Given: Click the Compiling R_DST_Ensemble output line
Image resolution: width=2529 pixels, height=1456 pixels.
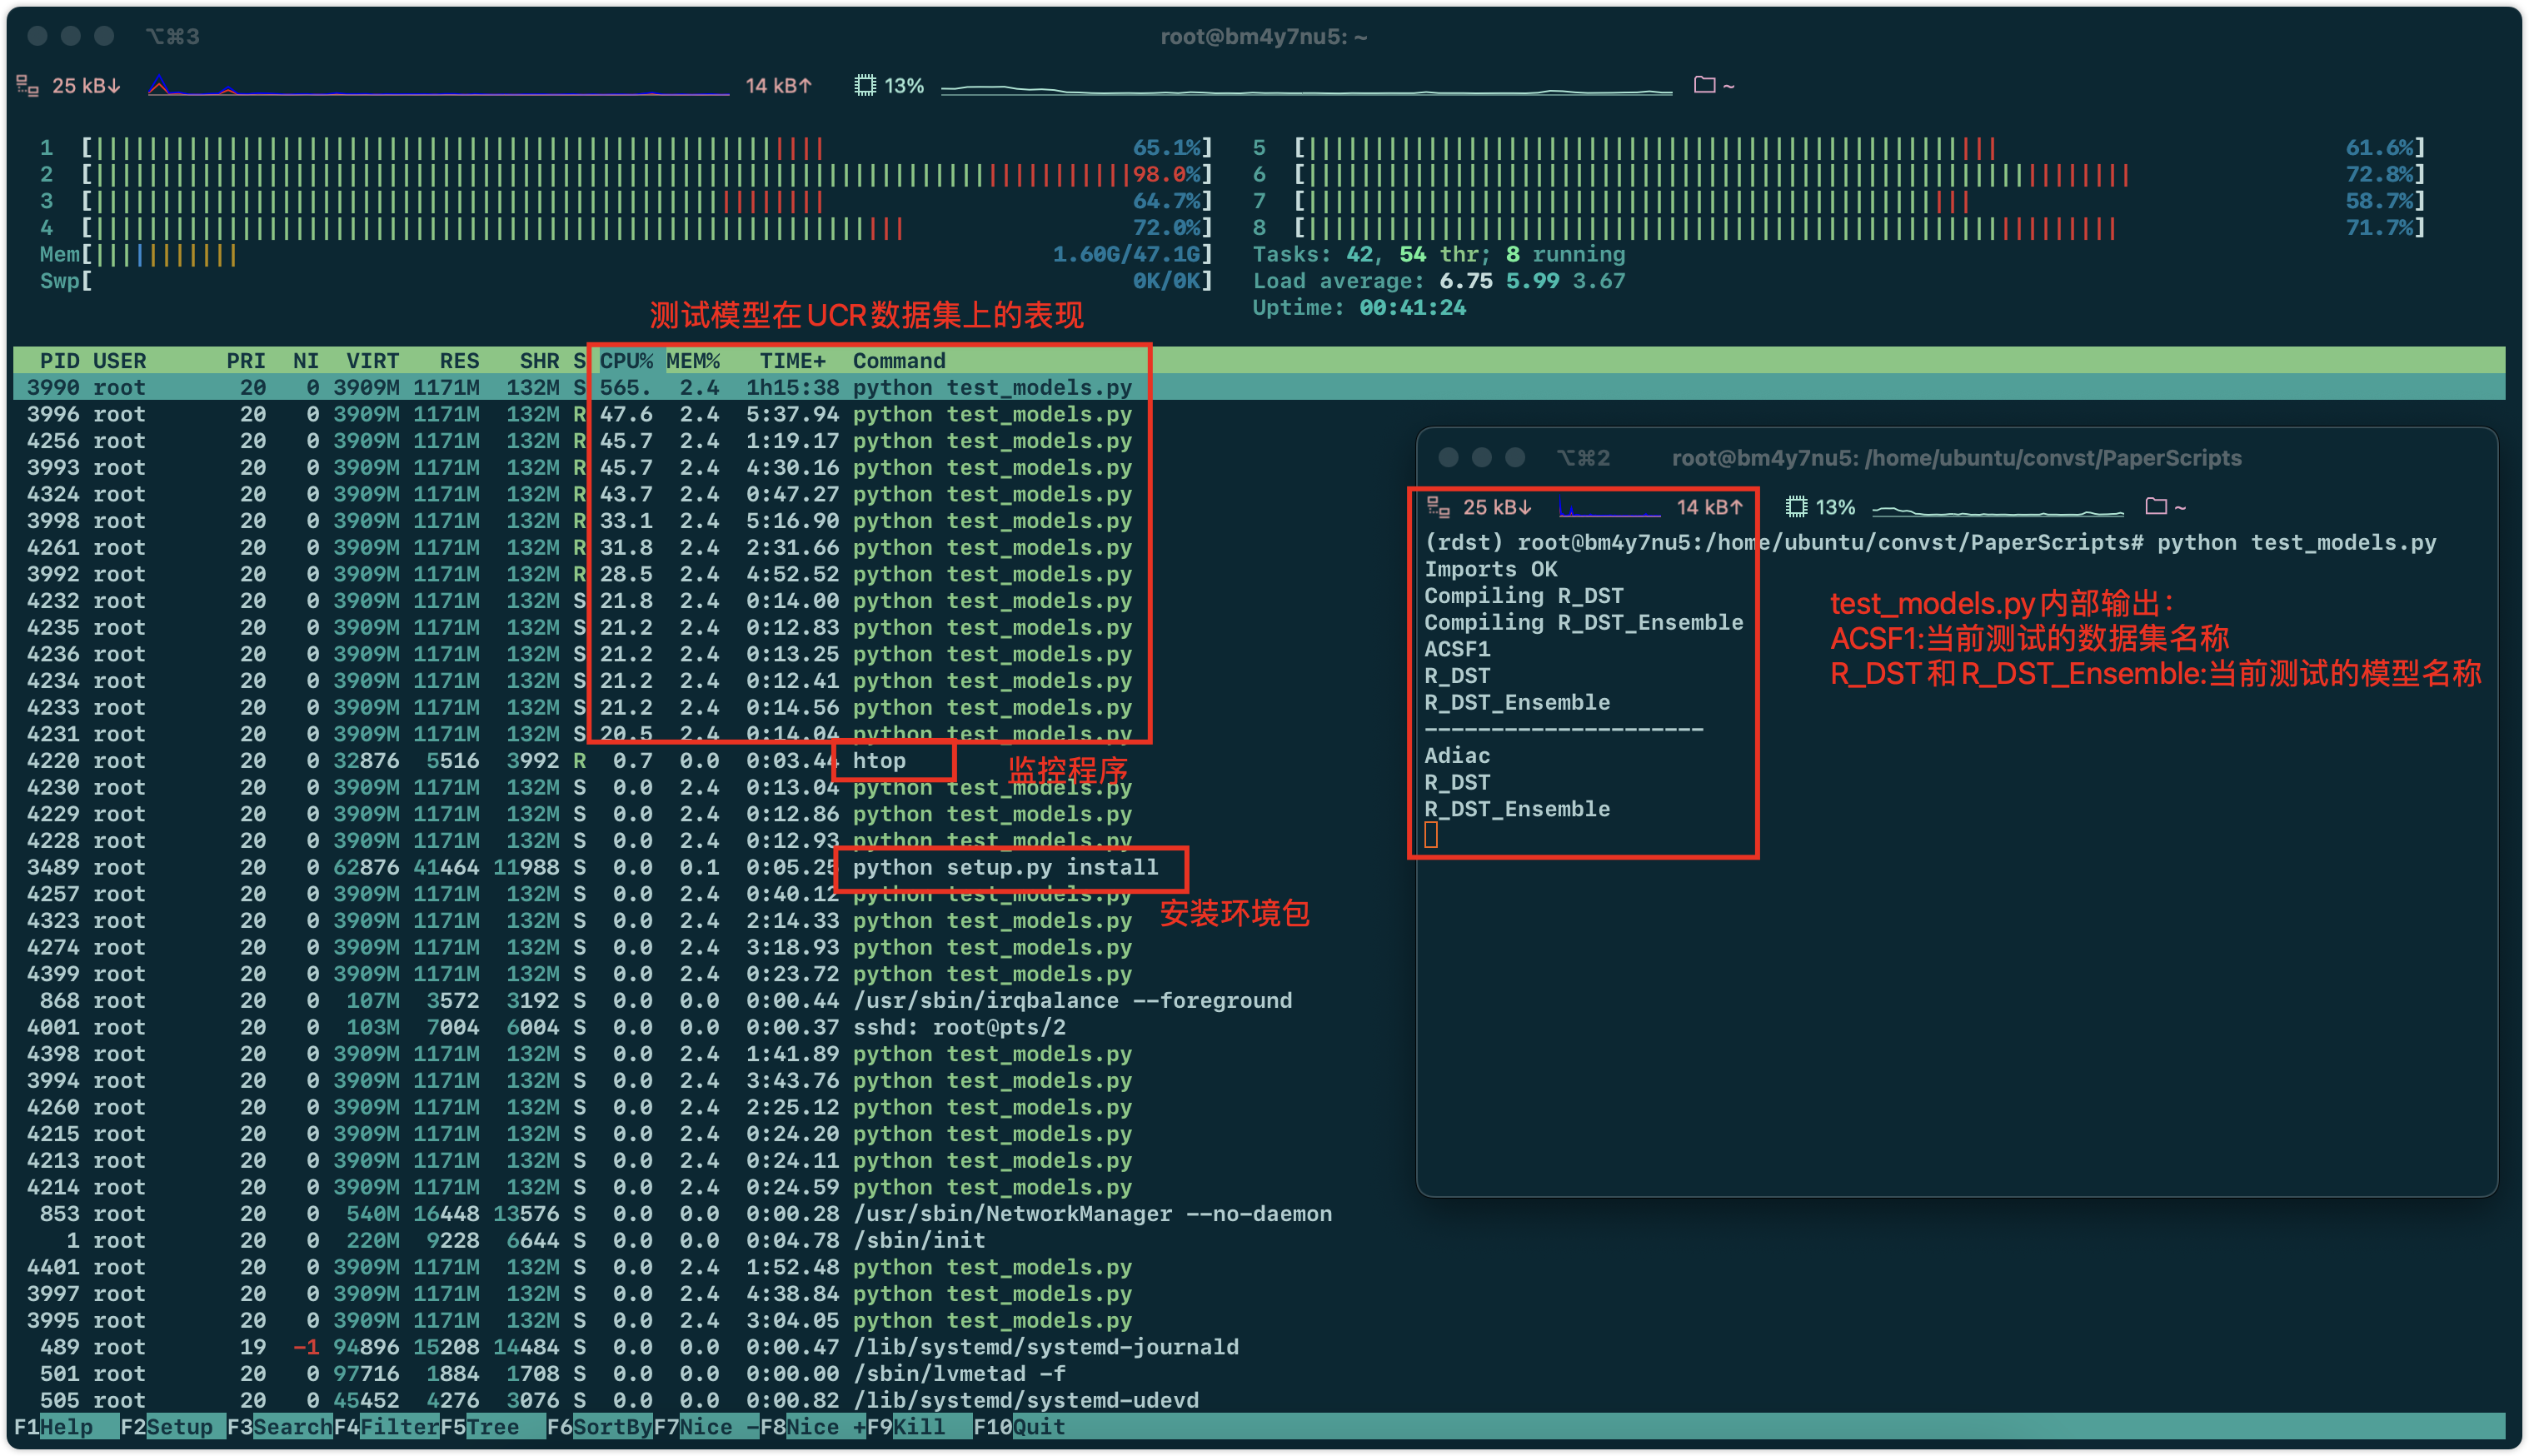Looking at the screenshot, I should 1583,623.
